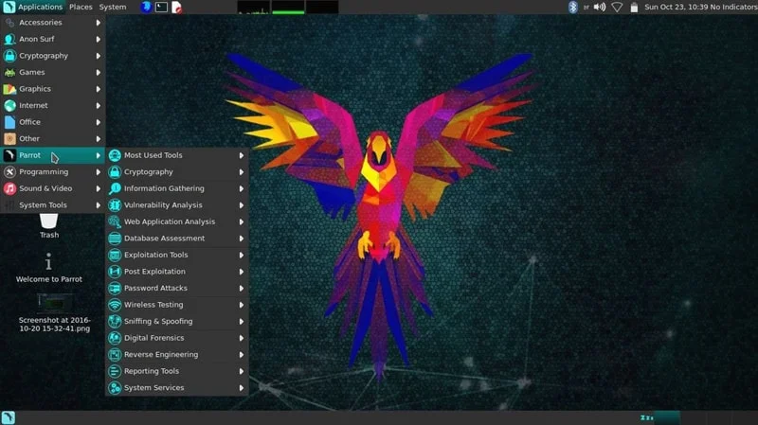
Task: Click the System Tools category icon
Action: click(9, 204)
